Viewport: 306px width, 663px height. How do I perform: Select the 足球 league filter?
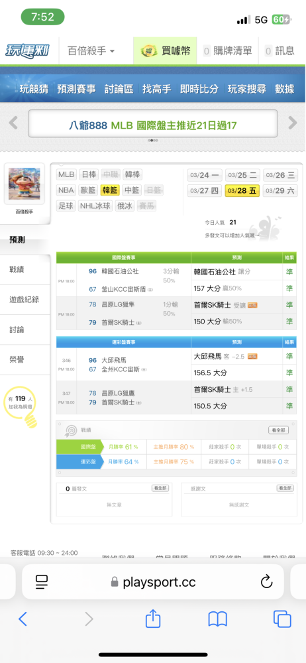tap(66, 206)
